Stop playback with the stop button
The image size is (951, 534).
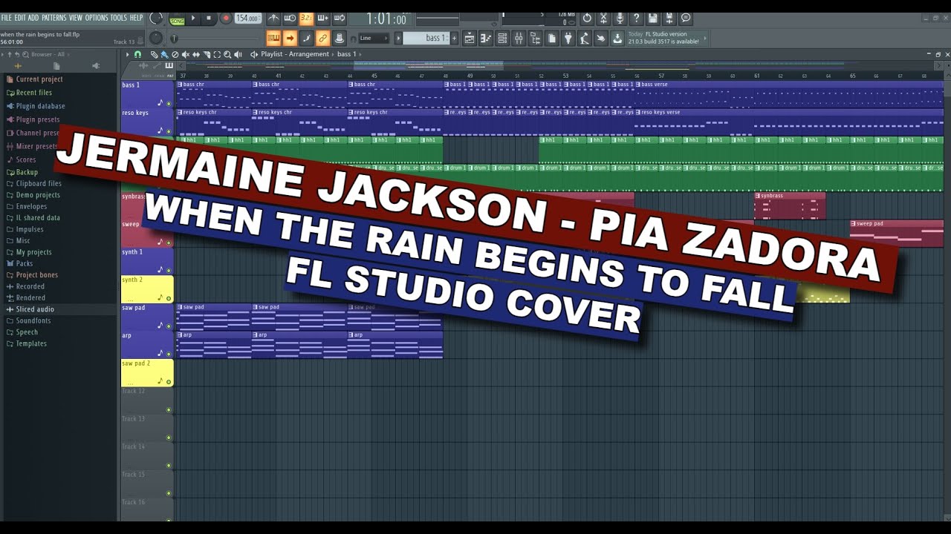click(209, 18)
